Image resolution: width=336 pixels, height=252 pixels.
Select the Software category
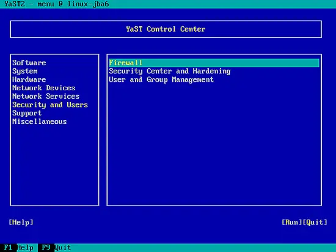tap(29, 63)
